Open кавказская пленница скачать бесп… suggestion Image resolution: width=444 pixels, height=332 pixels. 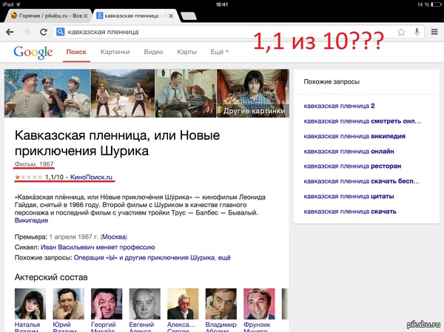tap(361, 181)
